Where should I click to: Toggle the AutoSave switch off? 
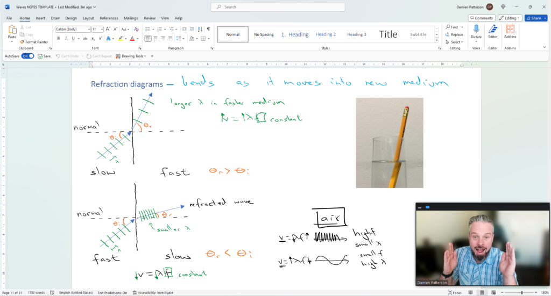[28, 56]
